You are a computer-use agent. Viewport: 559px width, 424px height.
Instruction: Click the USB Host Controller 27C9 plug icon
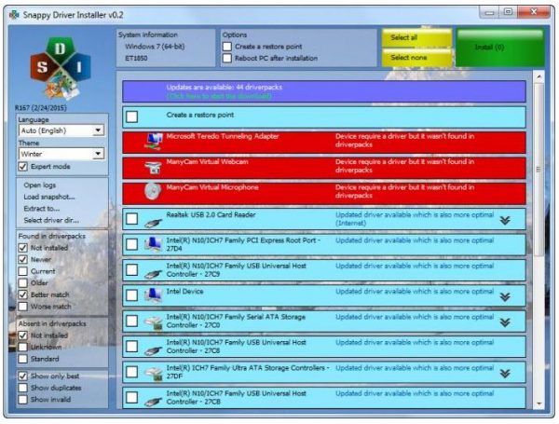click(x=154, y=274)
